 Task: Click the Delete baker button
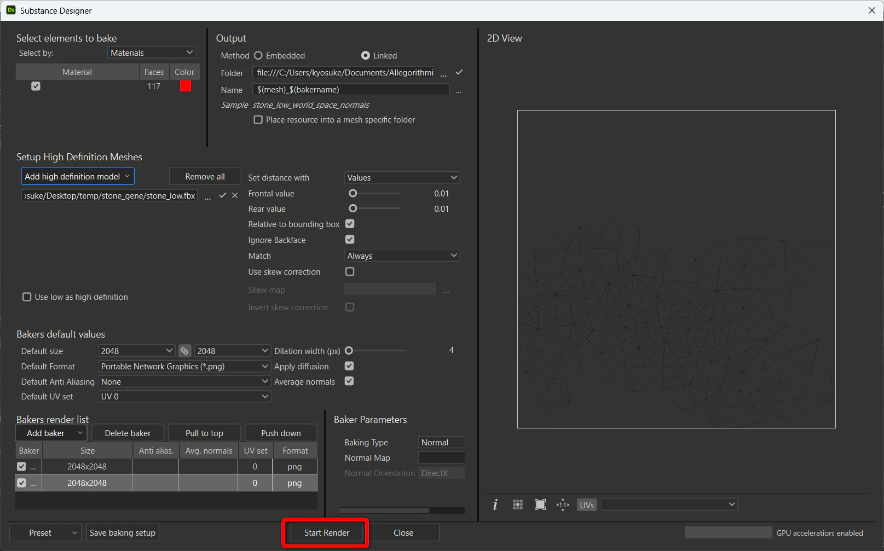pos(128,433)
